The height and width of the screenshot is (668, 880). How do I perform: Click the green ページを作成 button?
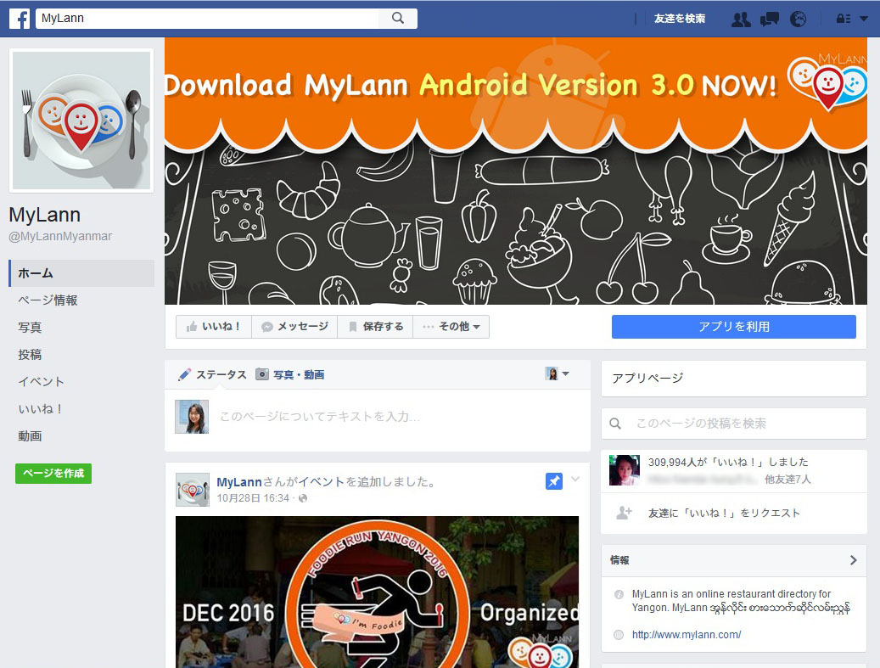(53, 474)
